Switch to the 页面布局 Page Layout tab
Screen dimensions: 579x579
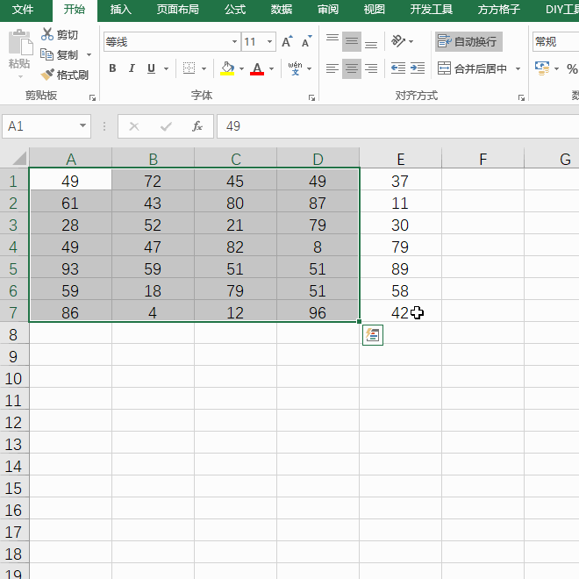177,9
